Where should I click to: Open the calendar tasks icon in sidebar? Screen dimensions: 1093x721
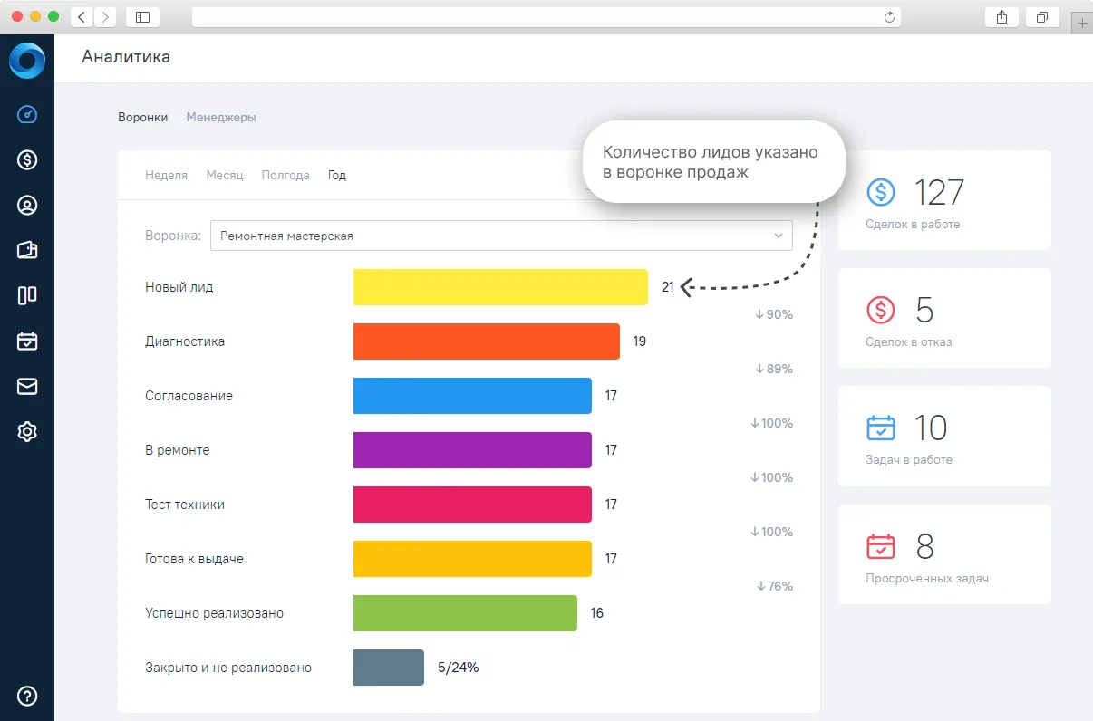tap(27, 341)
